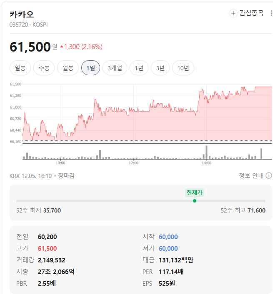Switch chart to 3년 period
273x294 pixels.
click(x=160, y=68)
